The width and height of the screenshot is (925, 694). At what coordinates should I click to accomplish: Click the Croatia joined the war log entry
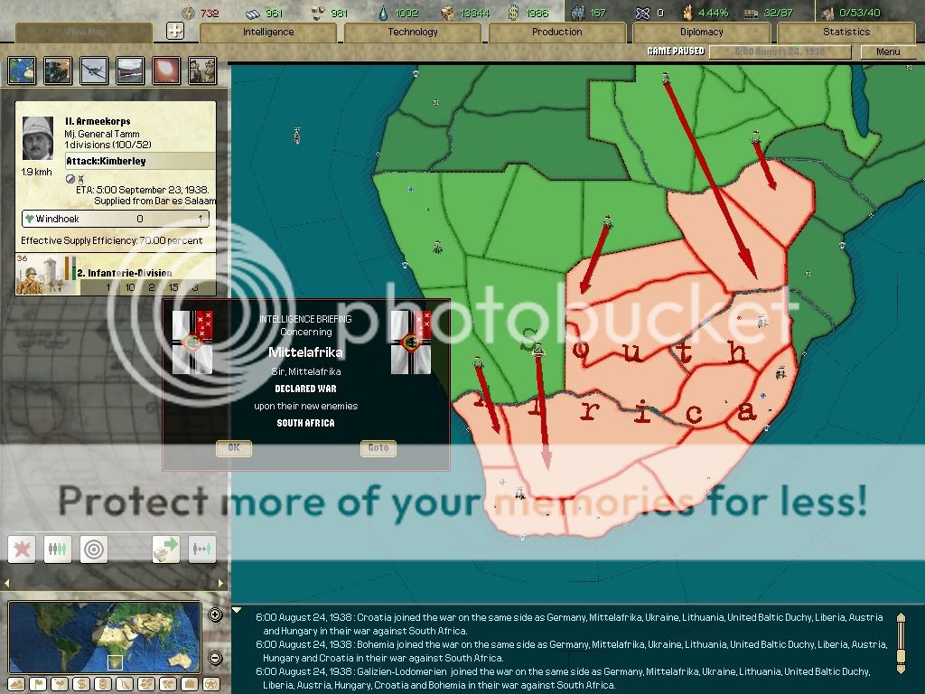(x=569, y=624)
